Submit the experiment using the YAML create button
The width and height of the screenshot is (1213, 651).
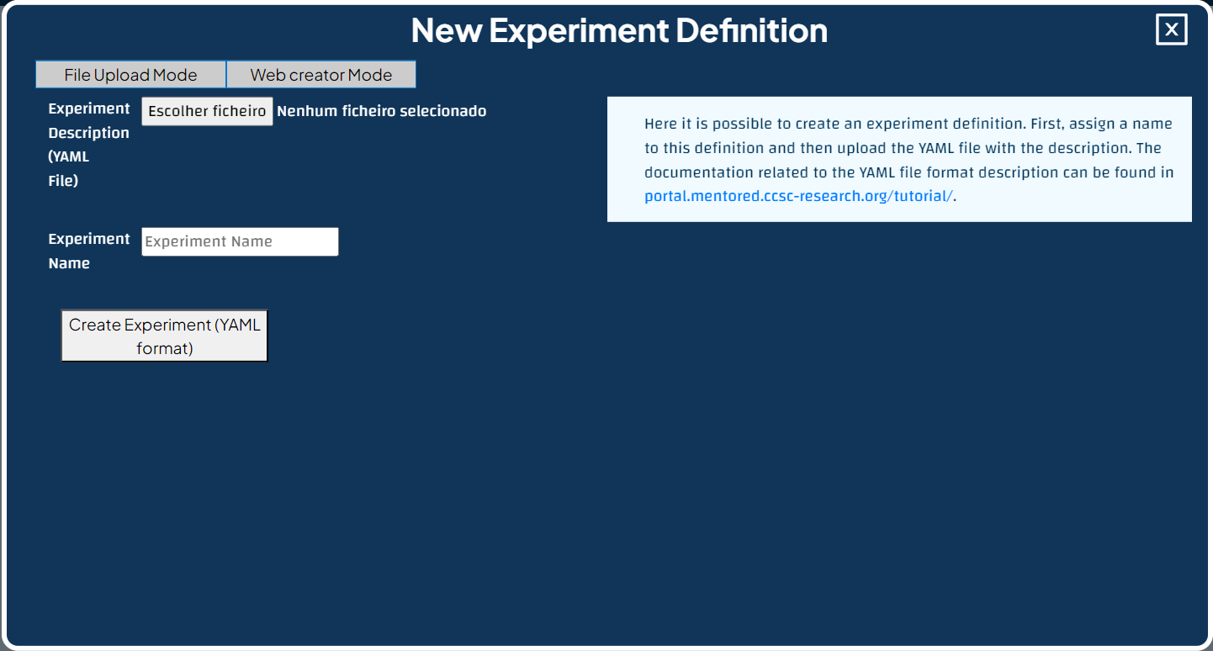tap(164, 335)
